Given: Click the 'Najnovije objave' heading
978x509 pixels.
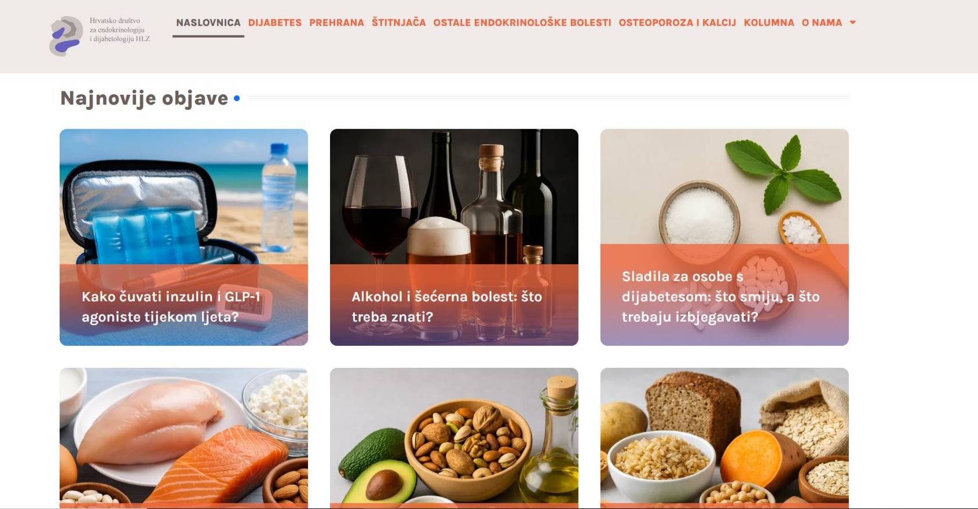Looking at the screenshot, I should coord(144,98).
